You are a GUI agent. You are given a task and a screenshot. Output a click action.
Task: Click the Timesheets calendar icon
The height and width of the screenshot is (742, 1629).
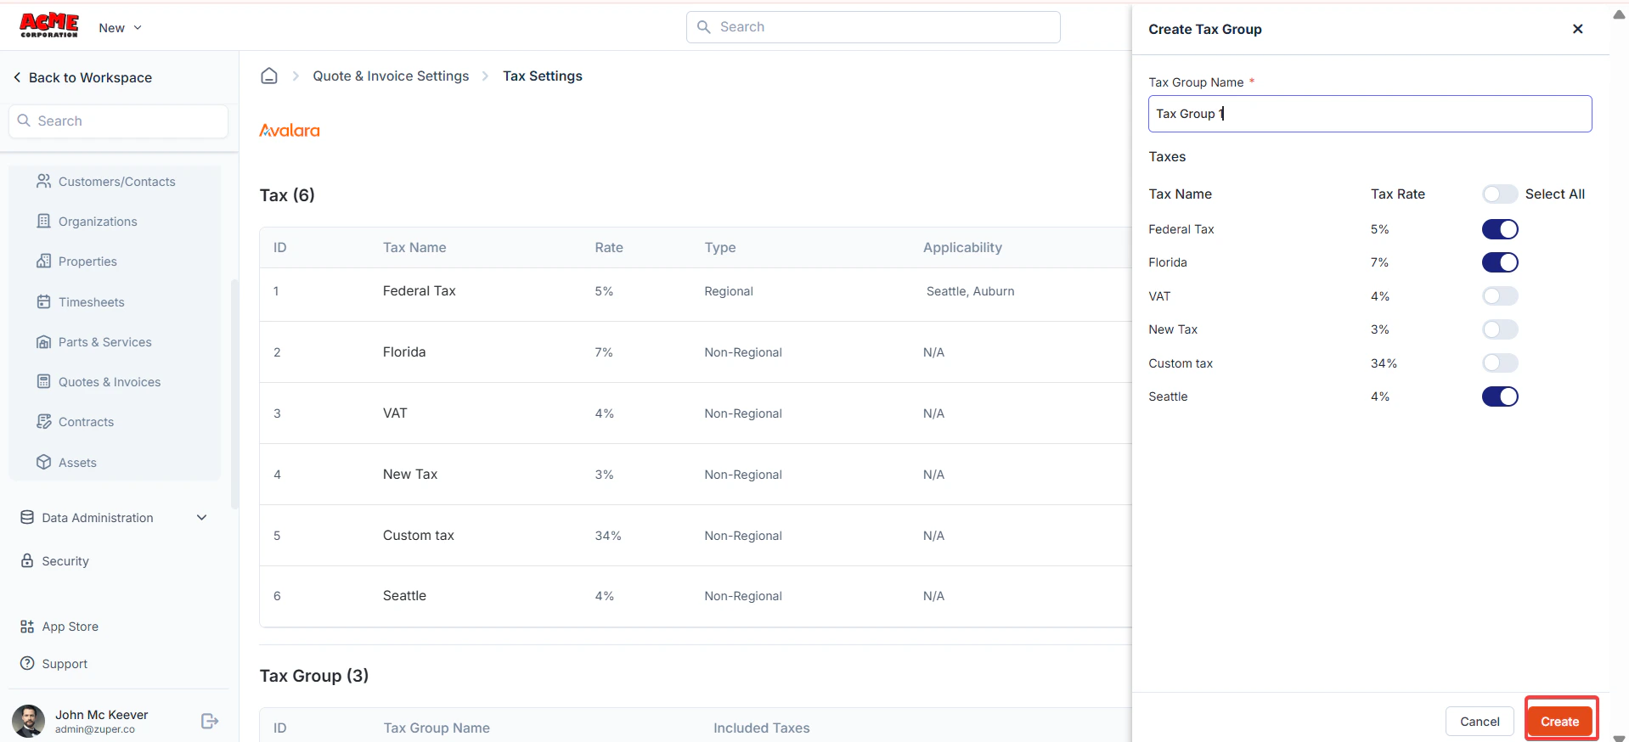click(x=44, y=301)
